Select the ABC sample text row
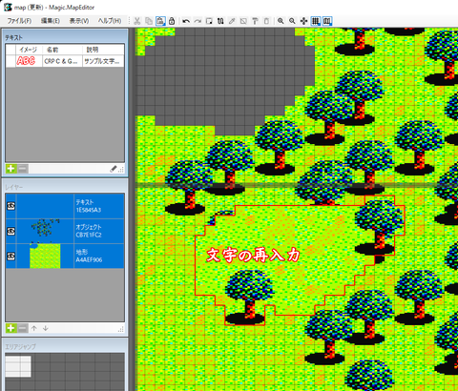The image size is (458, 391). tap(65, 61)
